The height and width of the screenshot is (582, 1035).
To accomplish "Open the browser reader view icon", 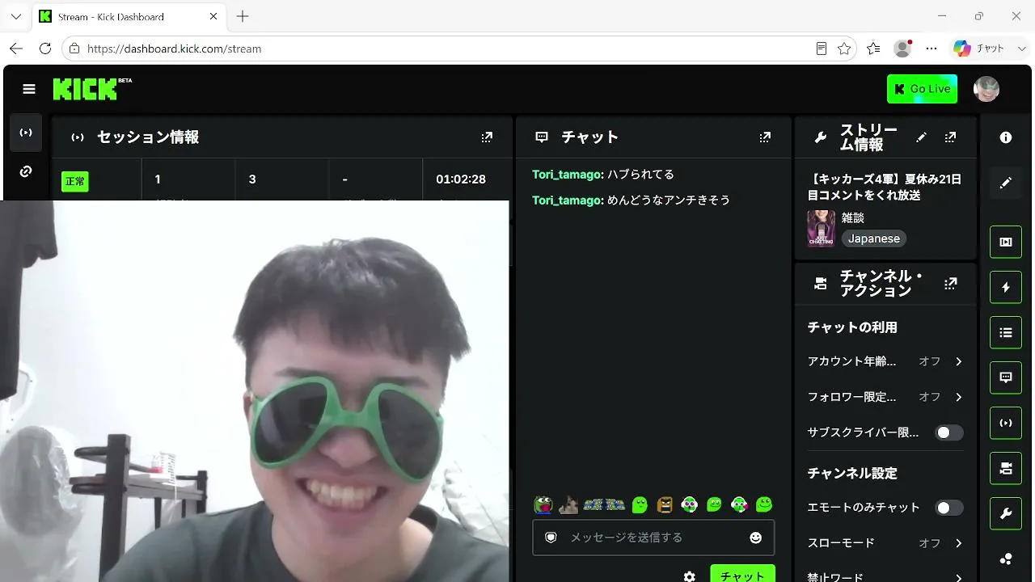I will tap(822, 48).
